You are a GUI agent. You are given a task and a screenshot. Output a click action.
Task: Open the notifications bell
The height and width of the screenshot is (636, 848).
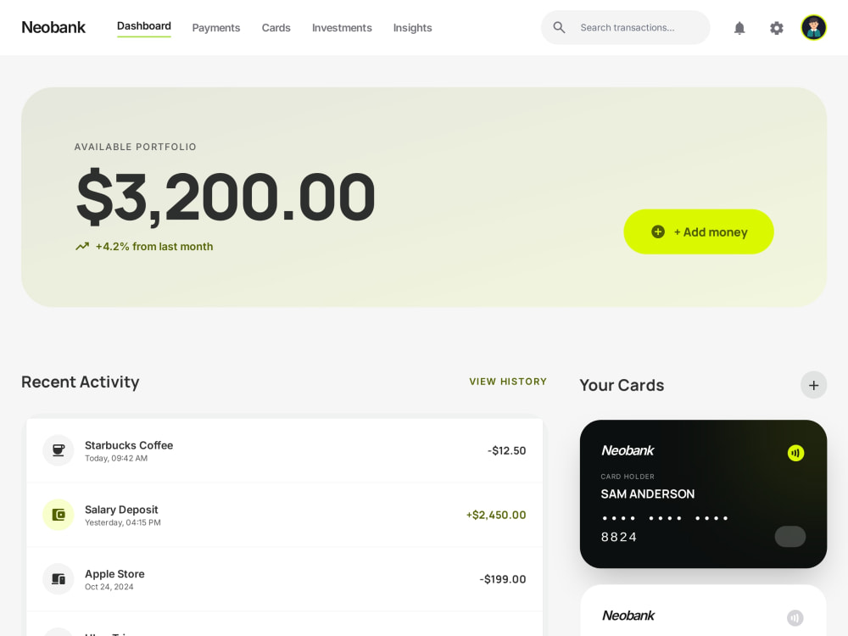click(x=739, y=28)
